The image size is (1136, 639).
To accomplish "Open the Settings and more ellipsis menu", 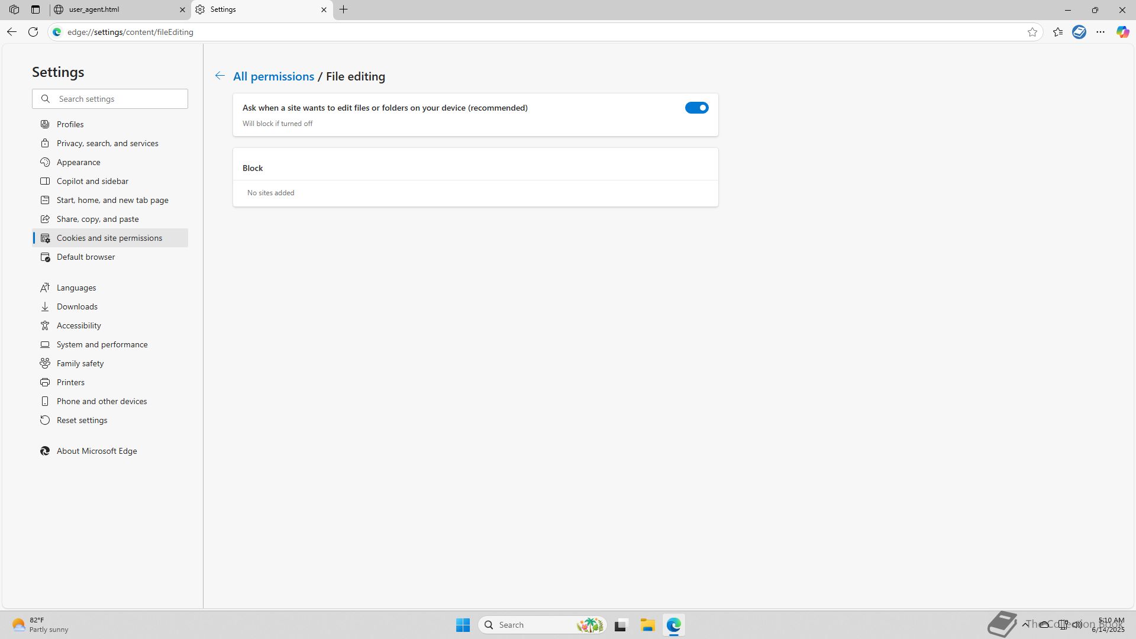I will (1100, 32).
